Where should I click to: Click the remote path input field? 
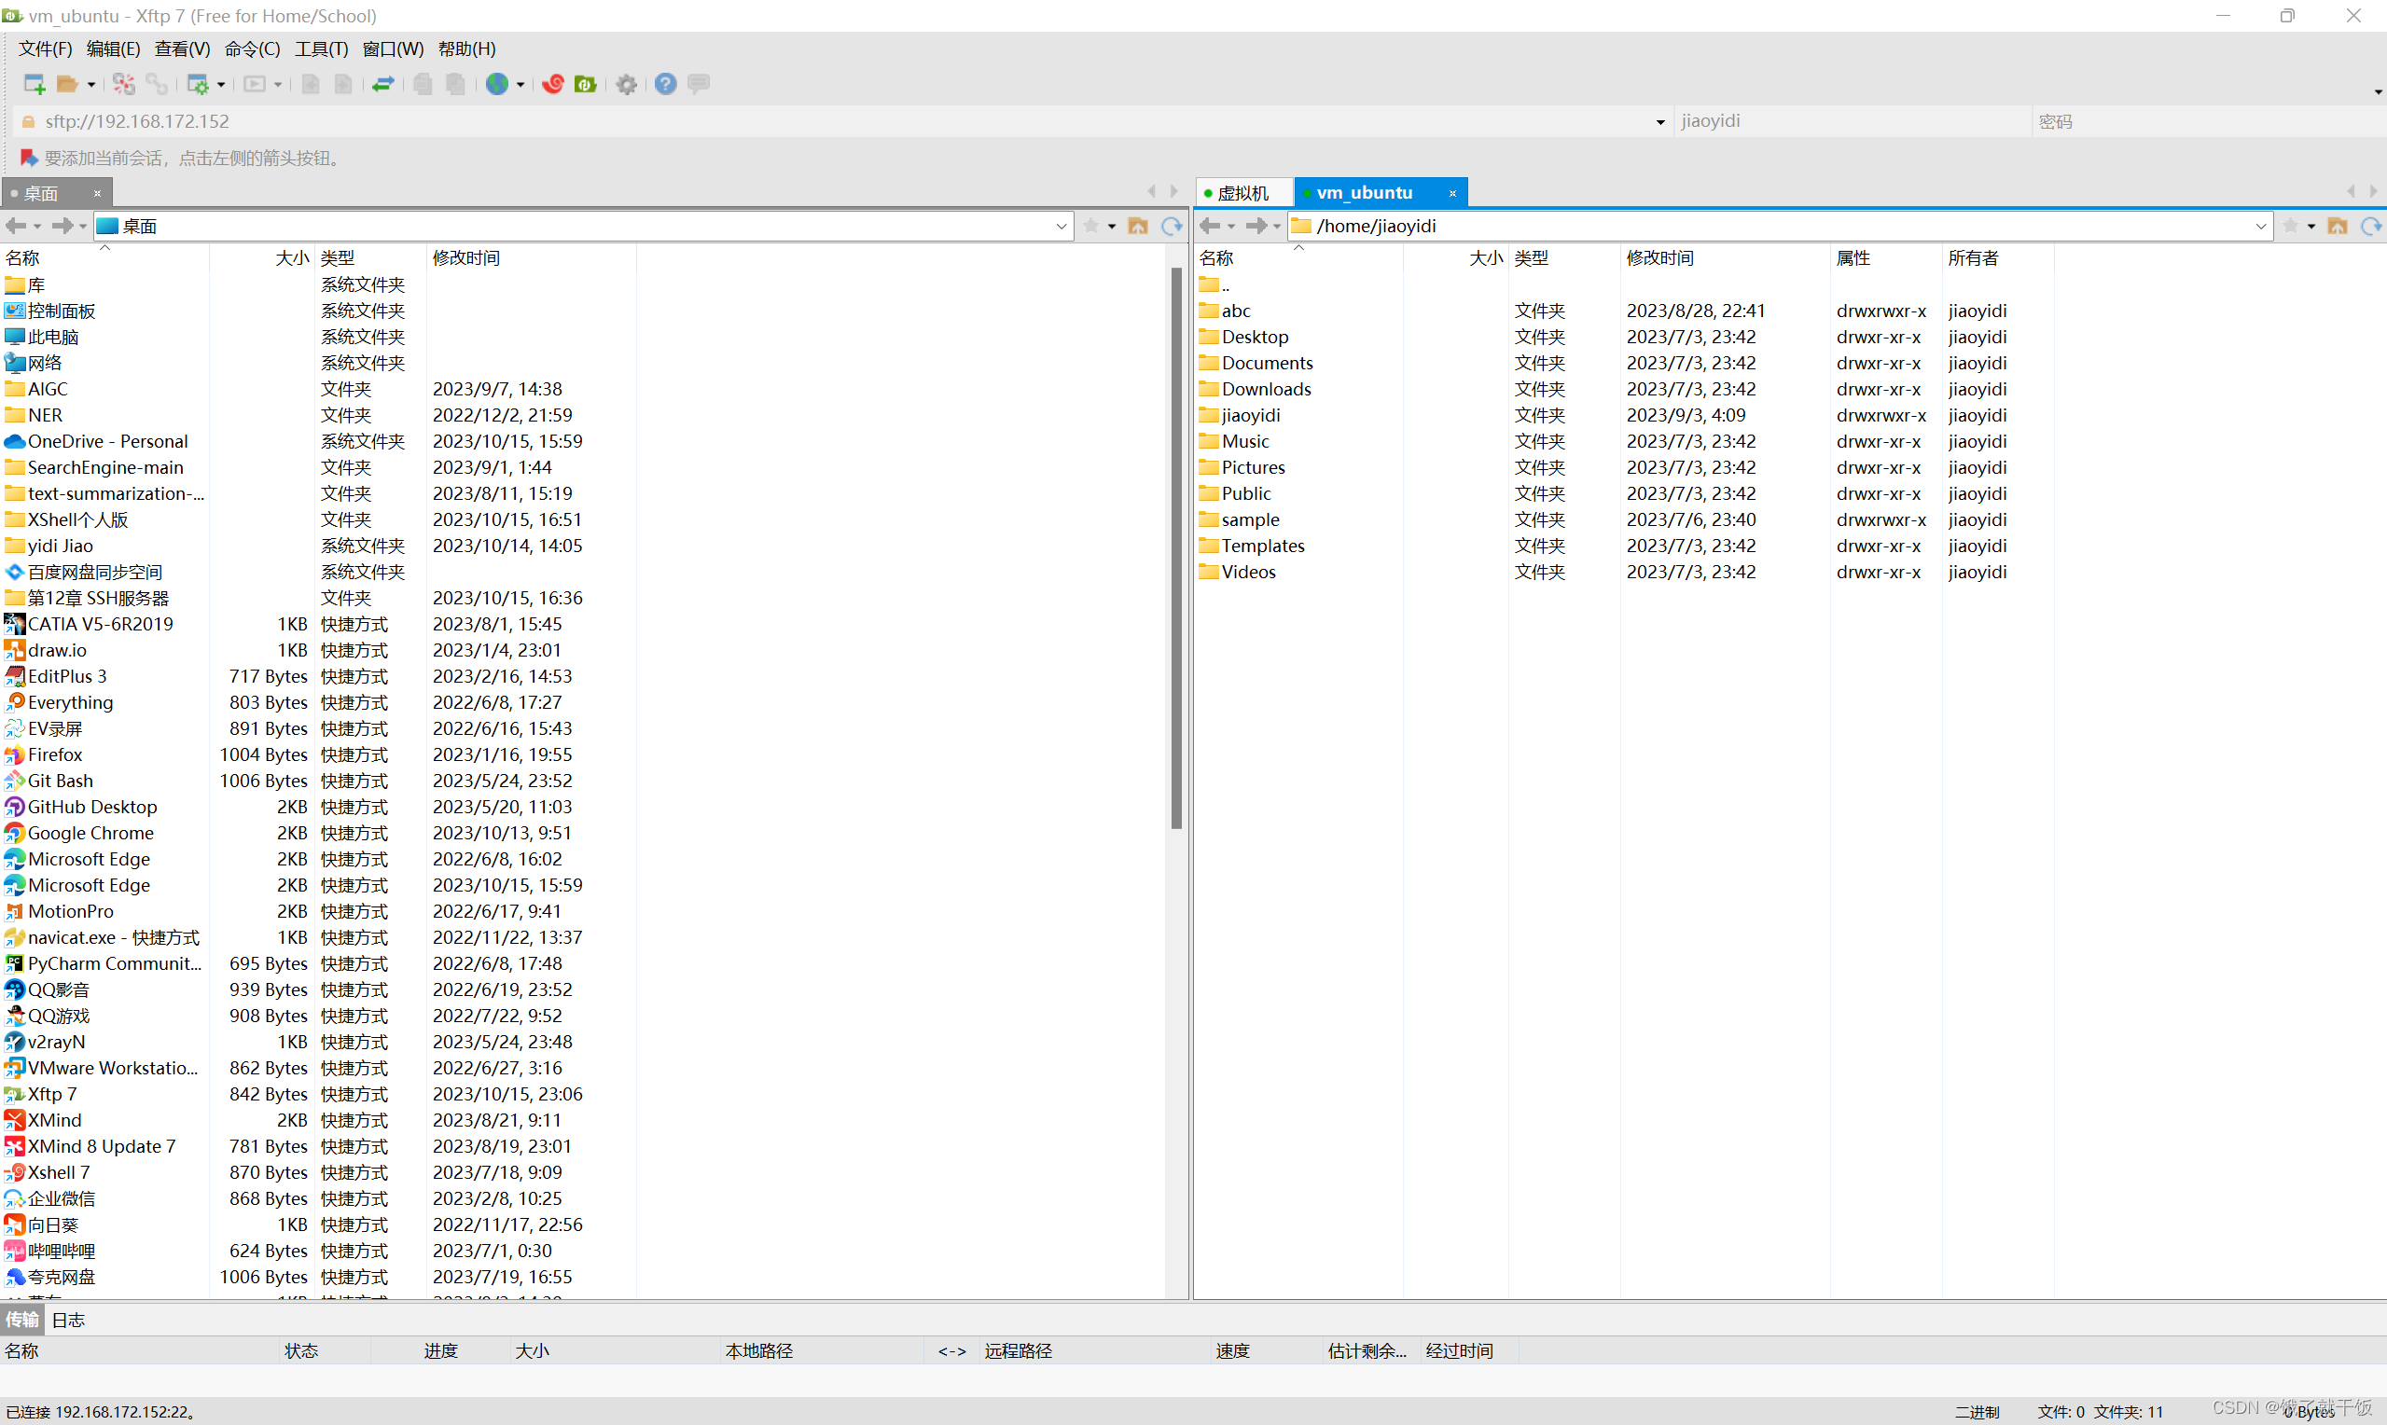click(x=1782, y=226)
